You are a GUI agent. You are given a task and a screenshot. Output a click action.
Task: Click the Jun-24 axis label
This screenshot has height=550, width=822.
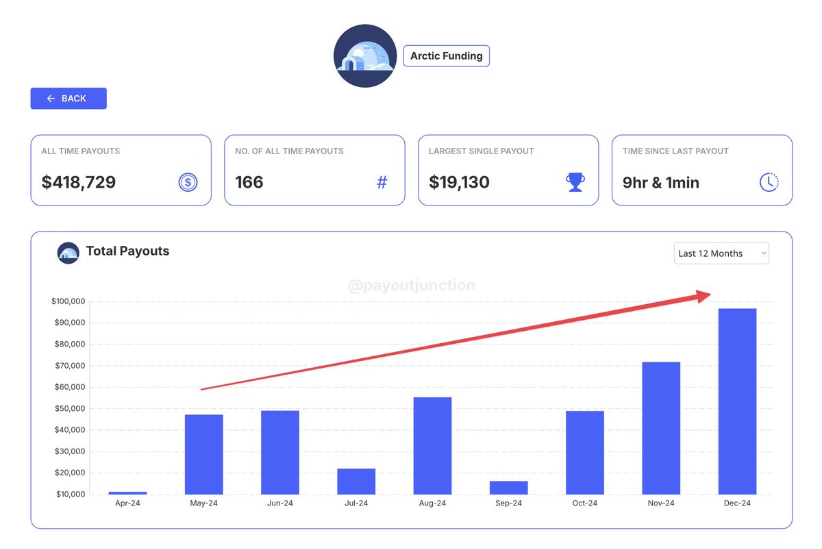click(280, 503)
